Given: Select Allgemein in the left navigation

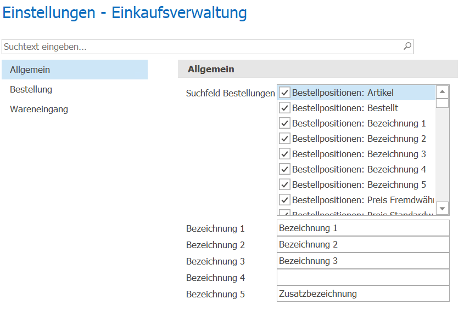Looking at the screenshot, I should (75, 70).
